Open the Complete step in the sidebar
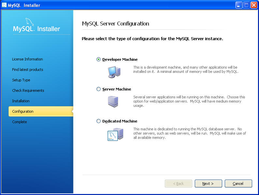259x195 pixels. point(20,122)
